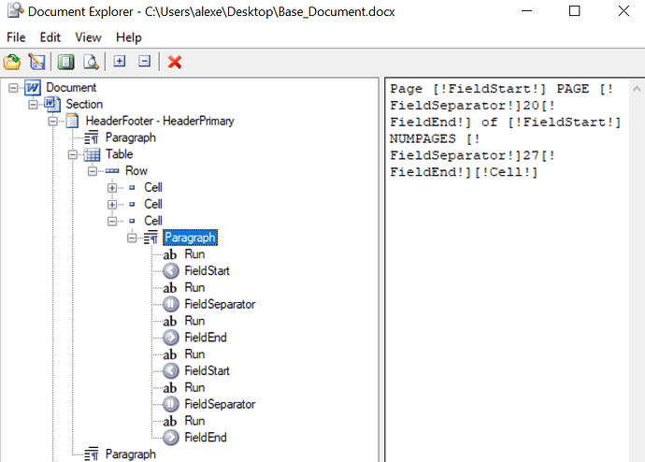Viewport: 645px width, 462px height.
Task: Open the Edit menu
Action: (x=50, y=37)
